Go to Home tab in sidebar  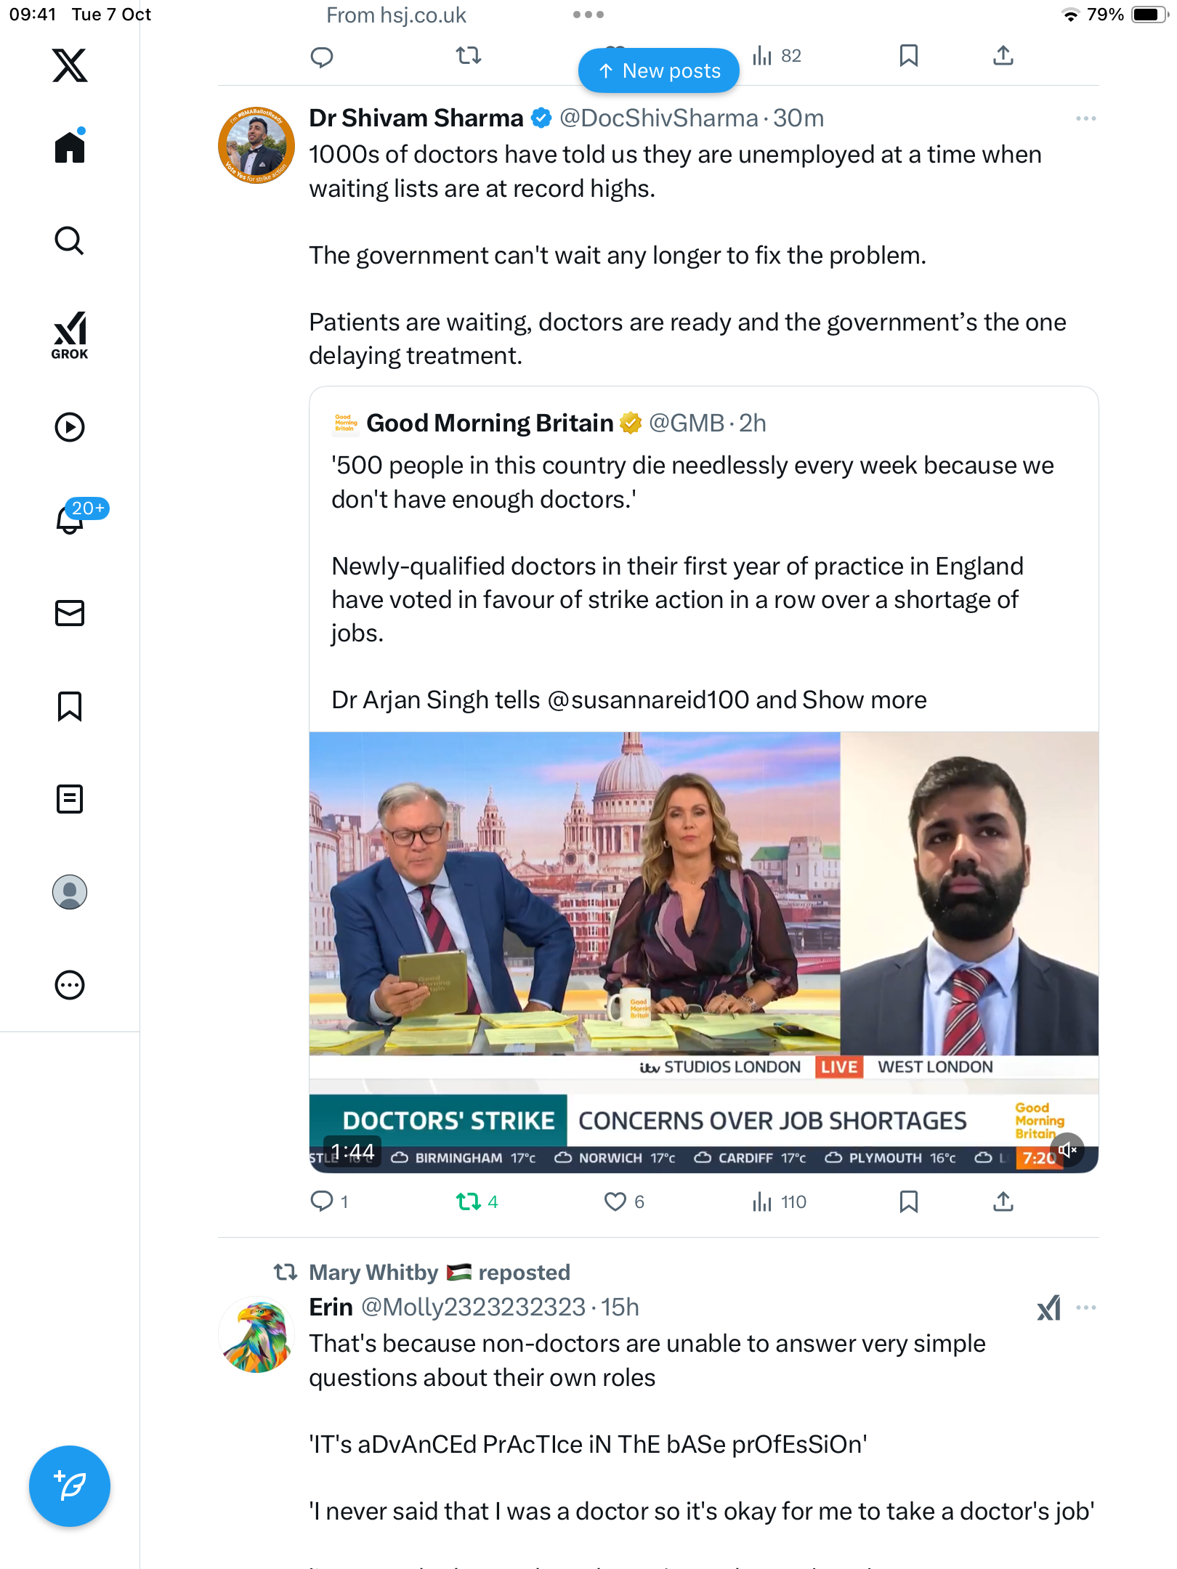(x=70, y=146)
